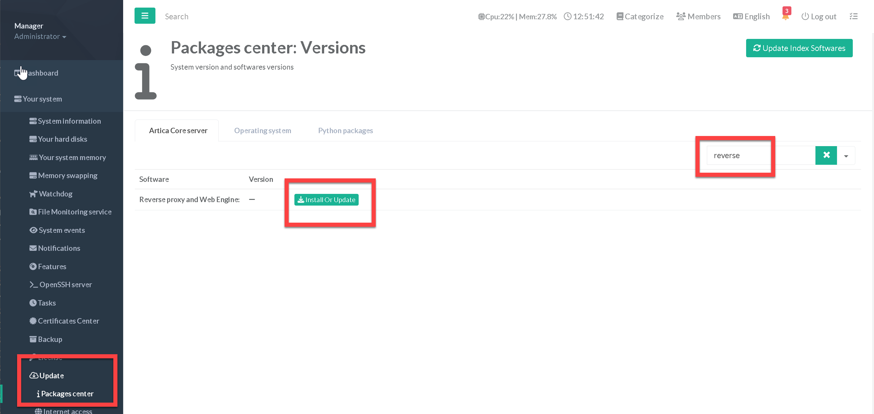Viewport: 874px width, 414px height.
Task: Click the hamburger menu toggle button
Action: [145, 16]
